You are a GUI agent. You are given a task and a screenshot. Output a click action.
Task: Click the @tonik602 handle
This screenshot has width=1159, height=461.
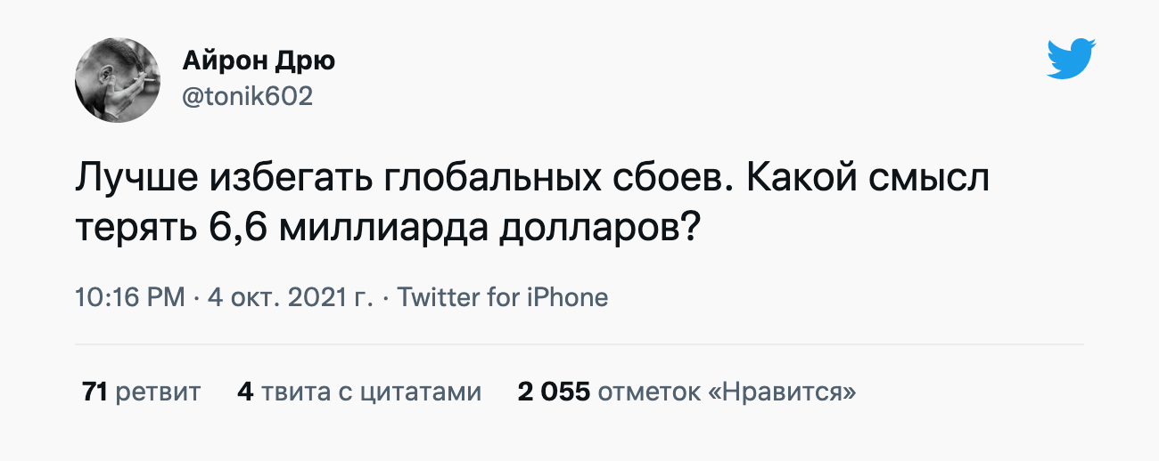pyautogui.click(x=247, y=96)
